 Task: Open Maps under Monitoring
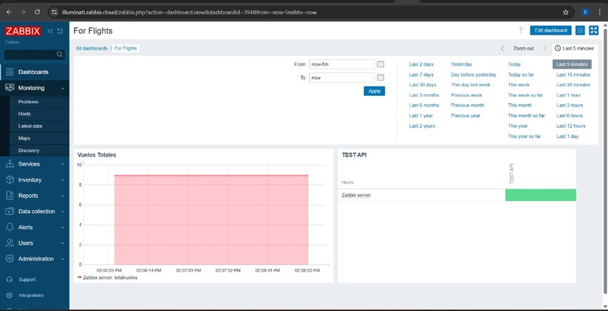24,139
